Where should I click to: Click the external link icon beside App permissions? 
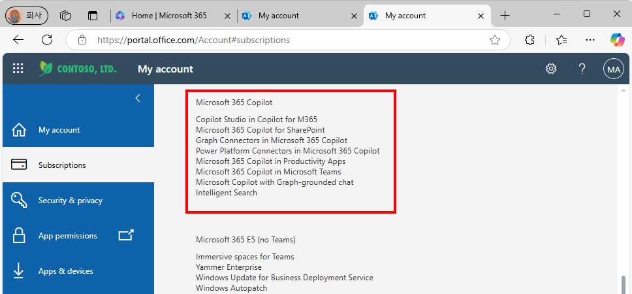[126, 235]
